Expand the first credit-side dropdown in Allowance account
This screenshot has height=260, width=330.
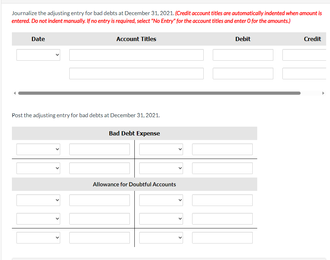161,200
